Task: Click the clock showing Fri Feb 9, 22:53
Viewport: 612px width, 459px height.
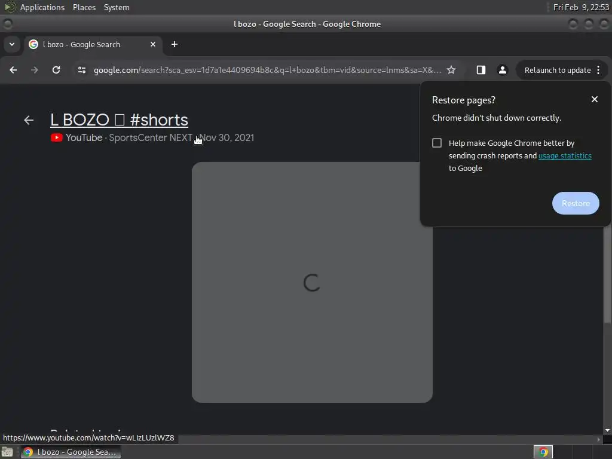Action: 581,7
